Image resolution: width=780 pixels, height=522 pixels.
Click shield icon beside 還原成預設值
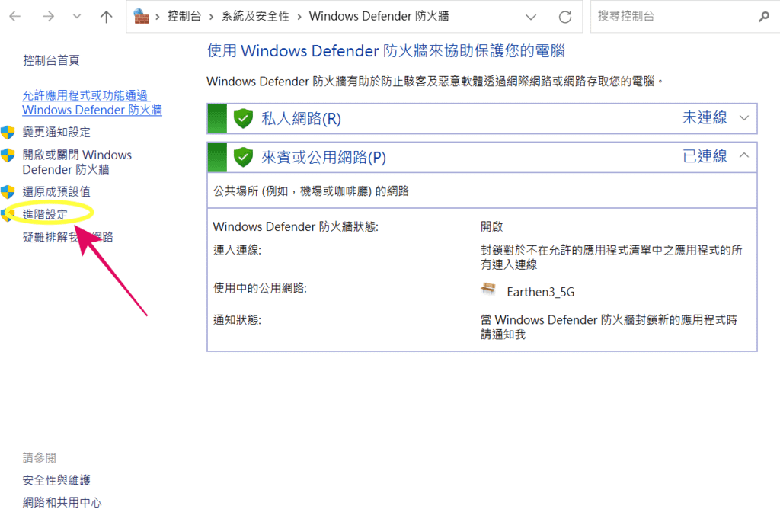[8, 191]
